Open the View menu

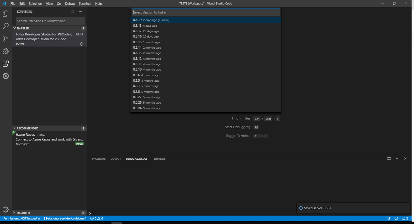coord(49,4)
